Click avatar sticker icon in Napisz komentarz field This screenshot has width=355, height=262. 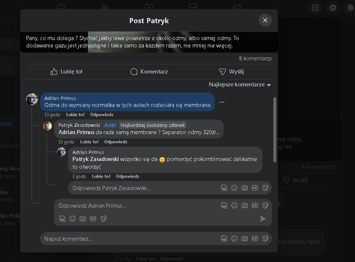(x=224, y=238)
